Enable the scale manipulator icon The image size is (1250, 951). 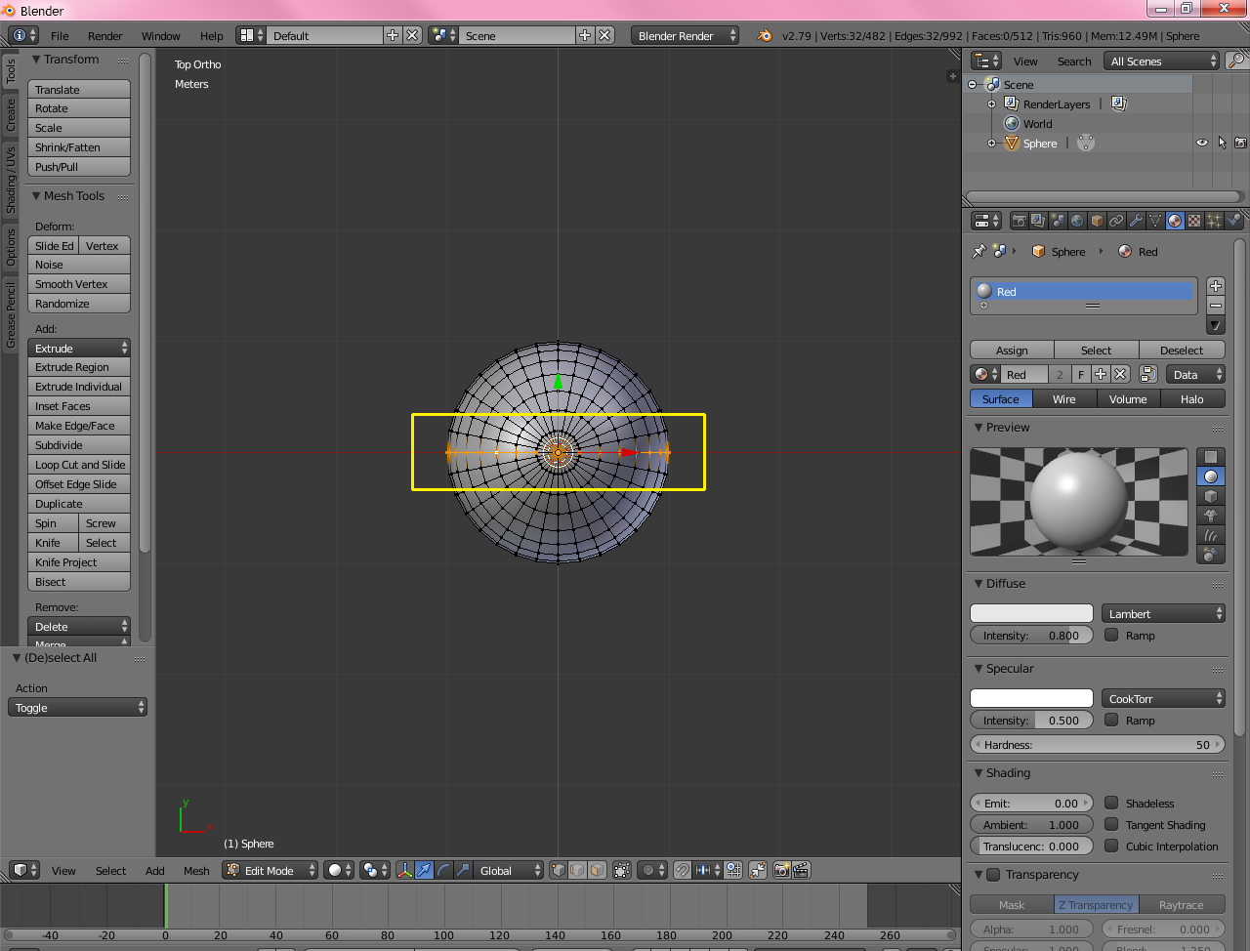pos(463,870)
